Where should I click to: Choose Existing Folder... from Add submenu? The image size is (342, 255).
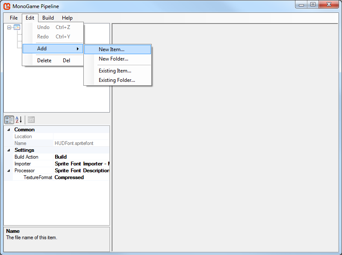tap(118, 80)
